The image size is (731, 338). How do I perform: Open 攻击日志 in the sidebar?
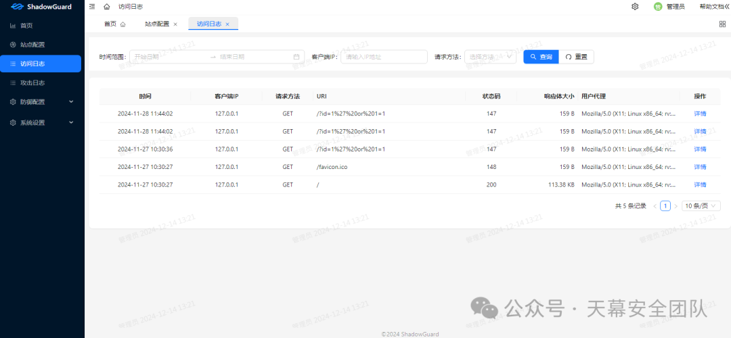[x=32, y=83]
